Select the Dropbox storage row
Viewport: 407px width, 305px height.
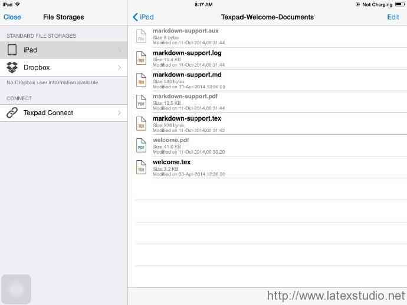pyautogui.click(x=64, y=67)
